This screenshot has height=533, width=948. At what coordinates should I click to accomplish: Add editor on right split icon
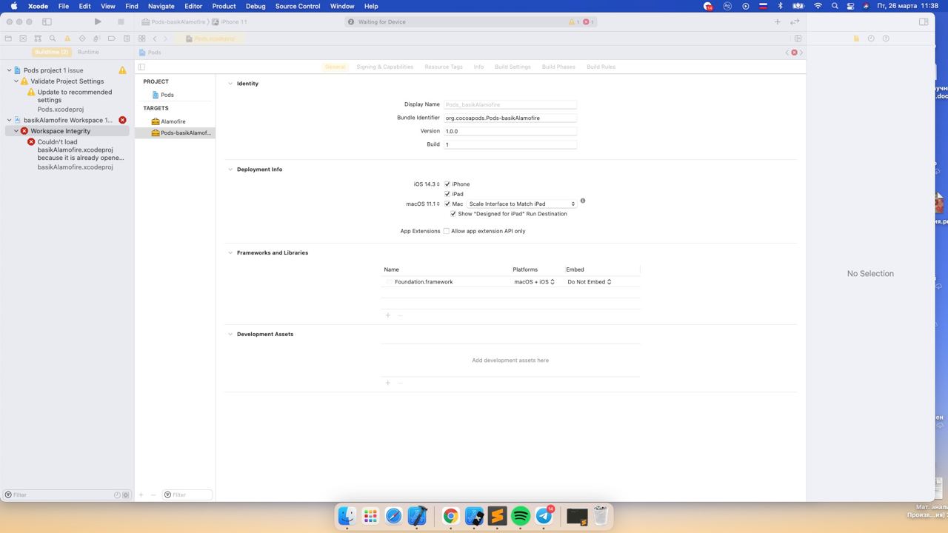(798, 38)
